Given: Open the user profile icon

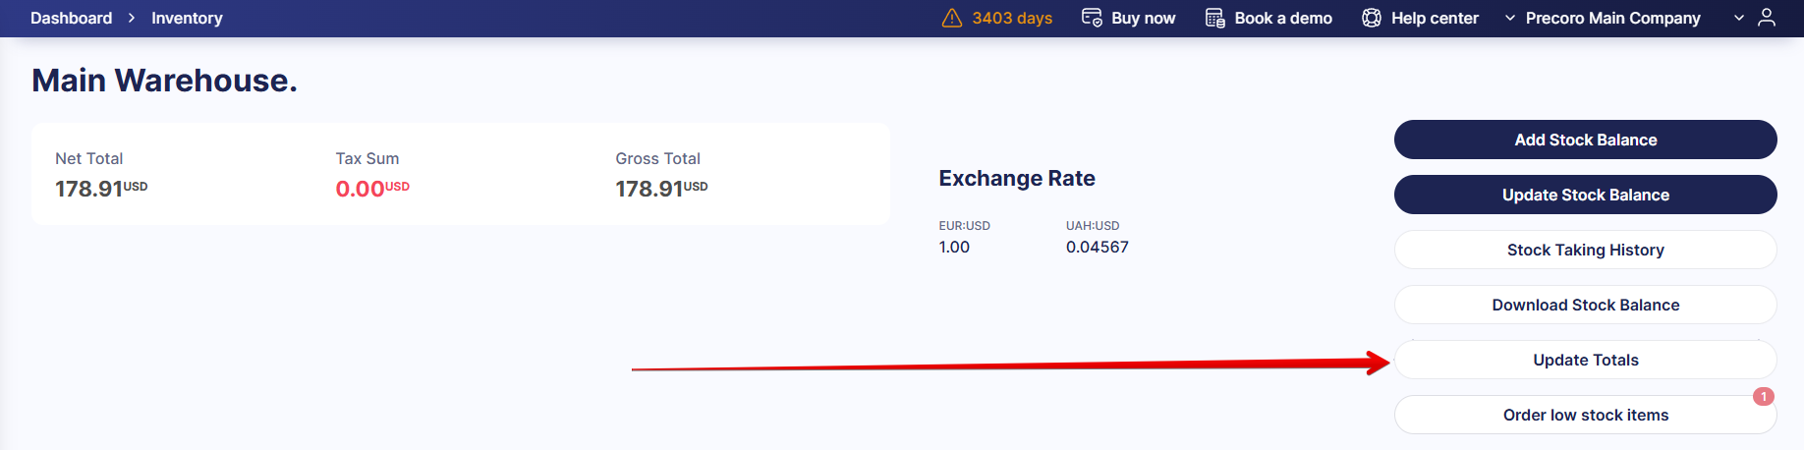Looking at the screenshot, I should [x=1767, y=18].
